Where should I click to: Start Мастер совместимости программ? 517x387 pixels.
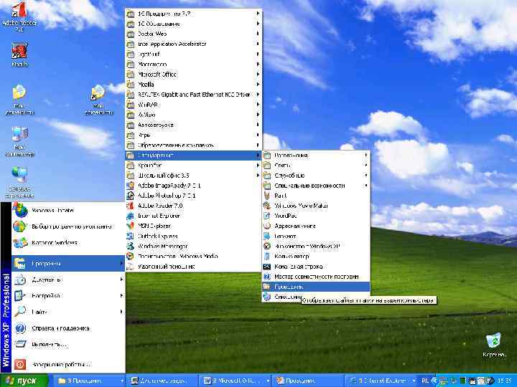click(x=316, y=277)
